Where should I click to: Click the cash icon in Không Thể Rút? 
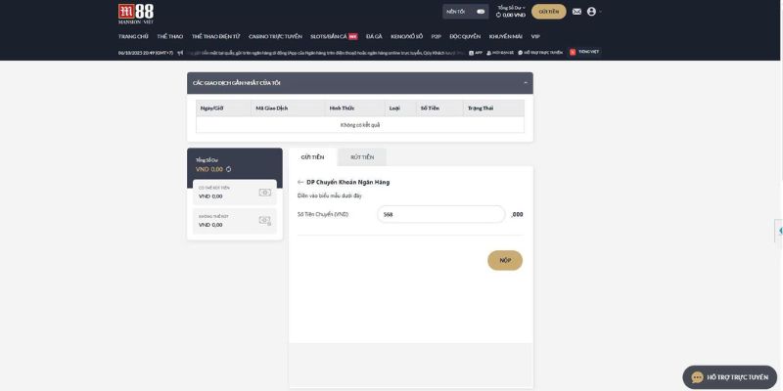pos(264,221)
